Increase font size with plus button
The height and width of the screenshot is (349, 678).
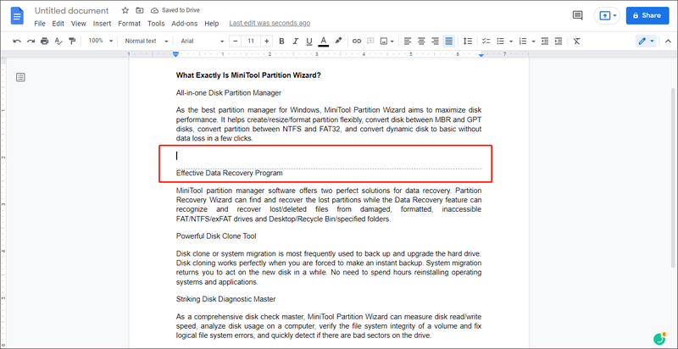point(267,41)
